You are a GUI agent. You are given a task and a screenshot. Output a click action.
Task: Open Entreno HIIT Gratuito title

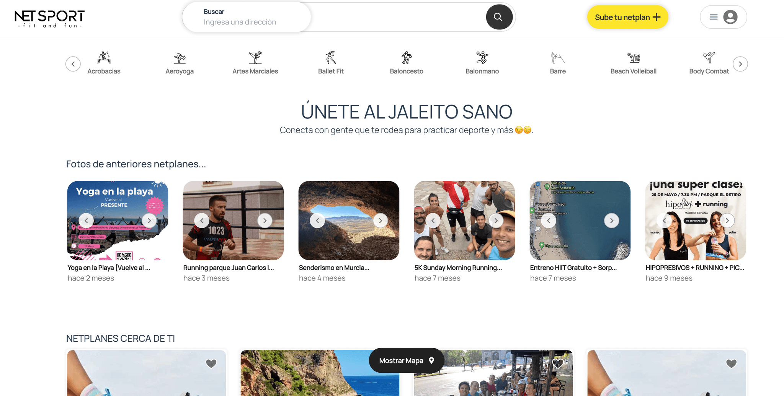pos(573,268)
